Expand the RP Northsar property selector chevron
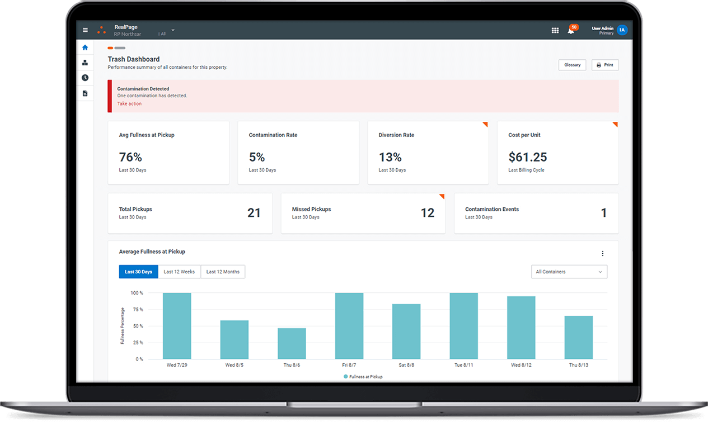708x422 pixels. [x=173, y=30]
